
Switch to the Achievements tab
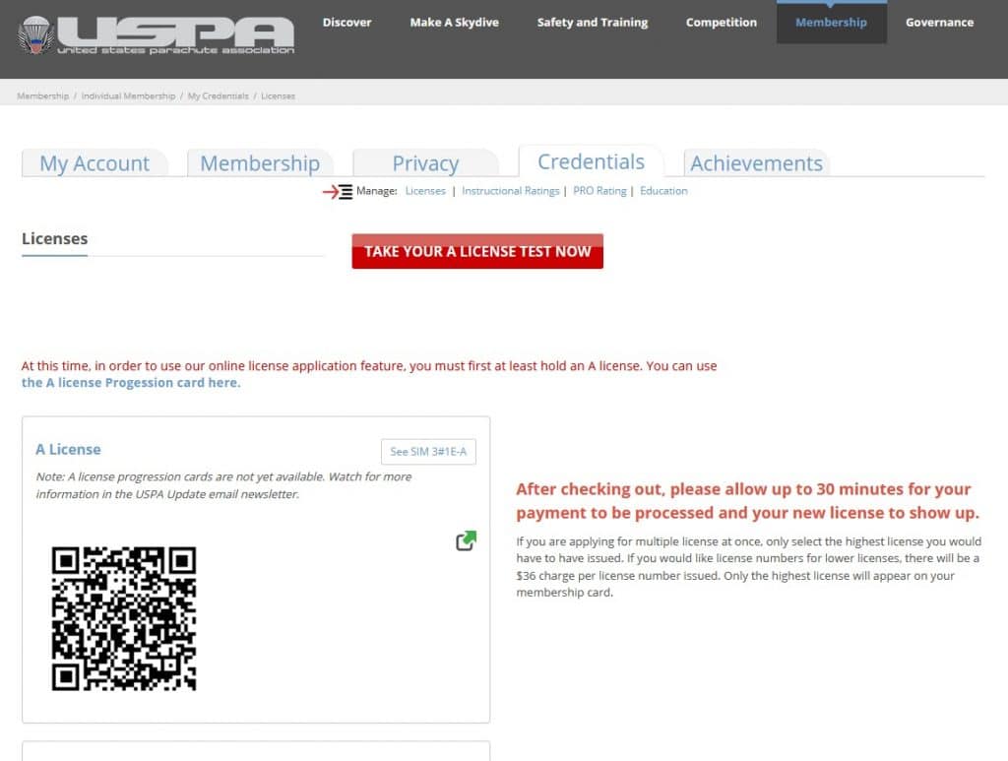coord(756,163)
